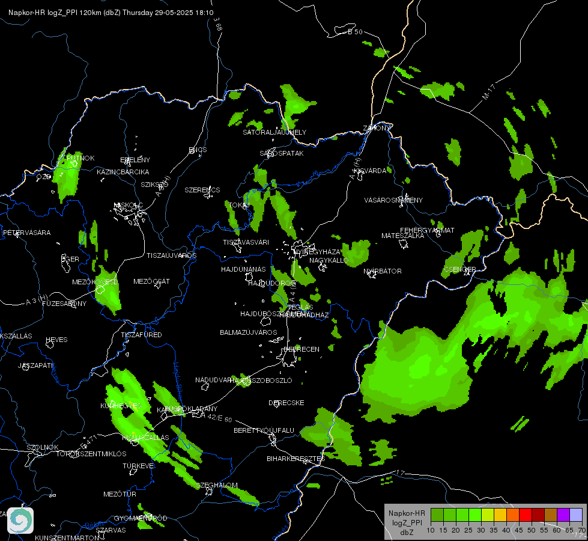
Task: Click the HAJDUNANAS town label
Action: pyautogui.click(x=243, y=269)
